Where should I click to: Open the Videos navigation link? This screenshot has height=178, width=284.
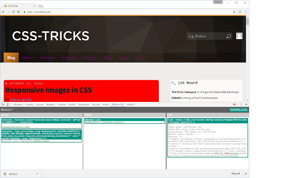coord(28,58)
